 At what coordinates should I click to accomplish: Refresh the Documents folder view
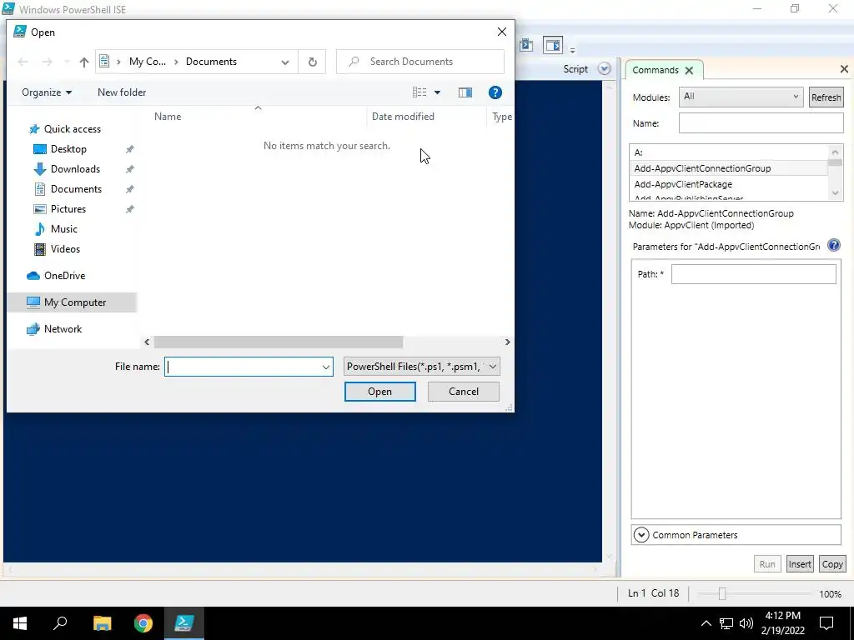coord(312,62)
